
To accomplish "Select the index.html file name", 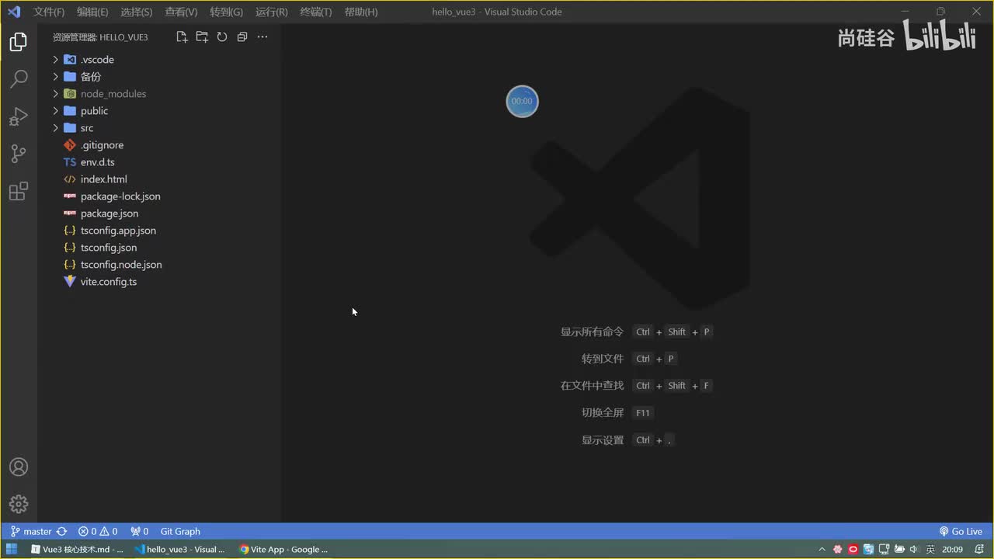I will pyautogui.click(x=104, y=179).
